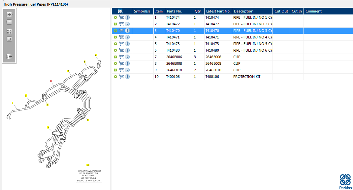Click the search icon in table header
The height and width of the screenshot is (190, 353).
[120, 11]
